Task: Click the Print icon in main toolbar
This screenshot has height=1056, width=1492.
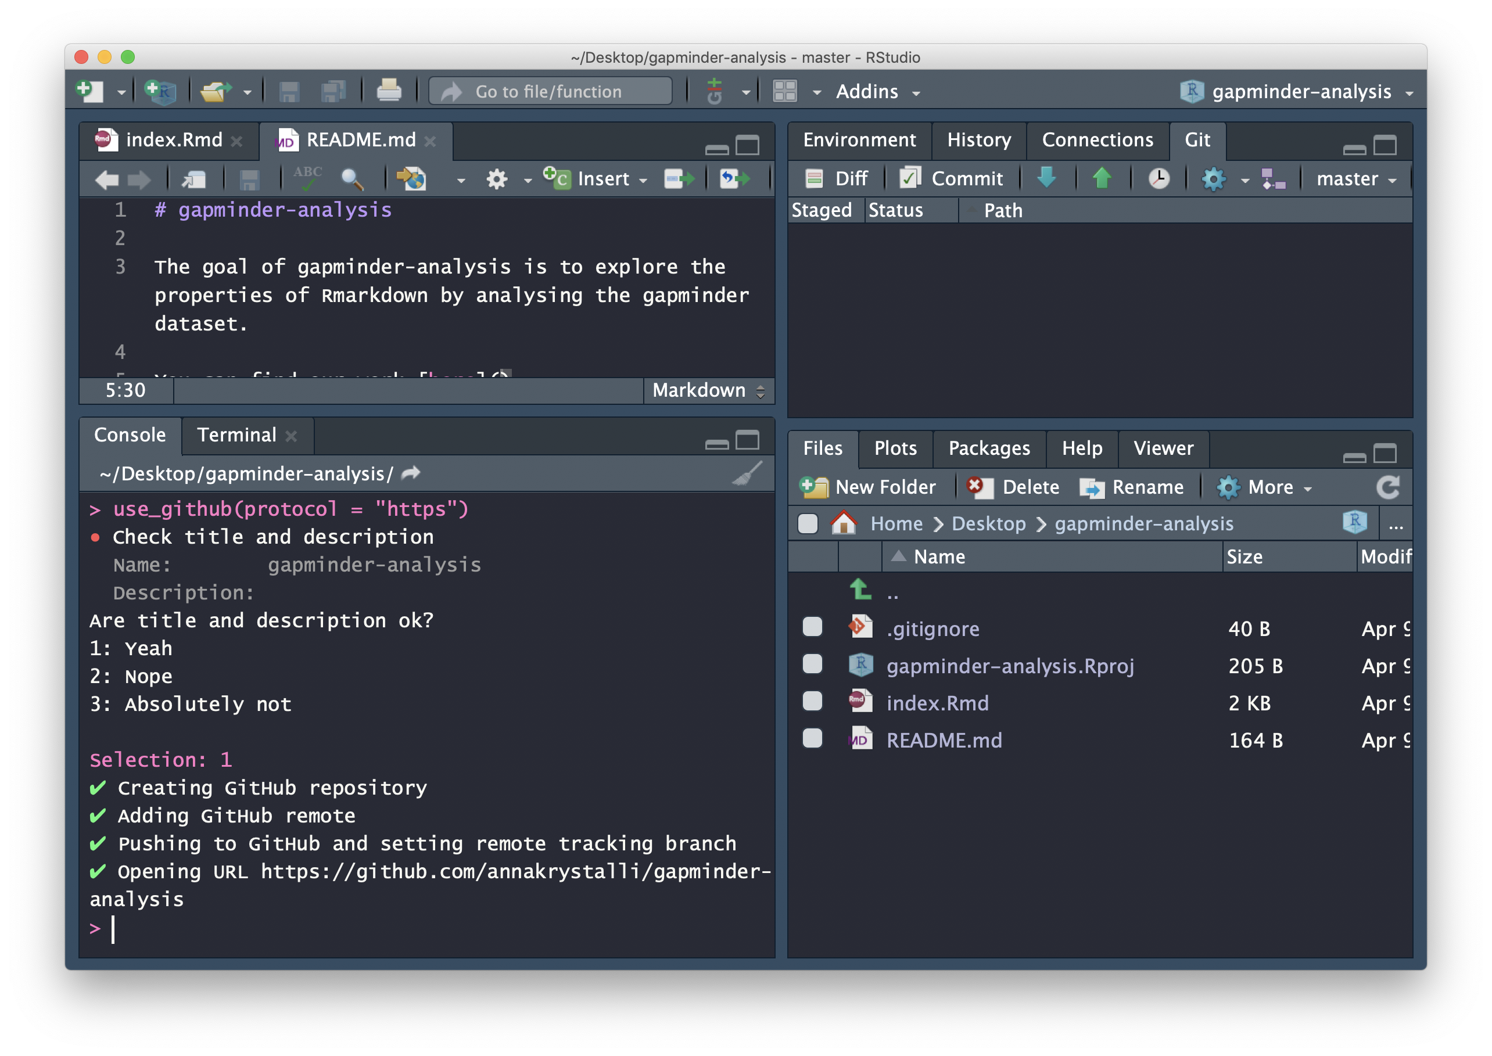Action: pyautogui.click(x=389, y=91)
